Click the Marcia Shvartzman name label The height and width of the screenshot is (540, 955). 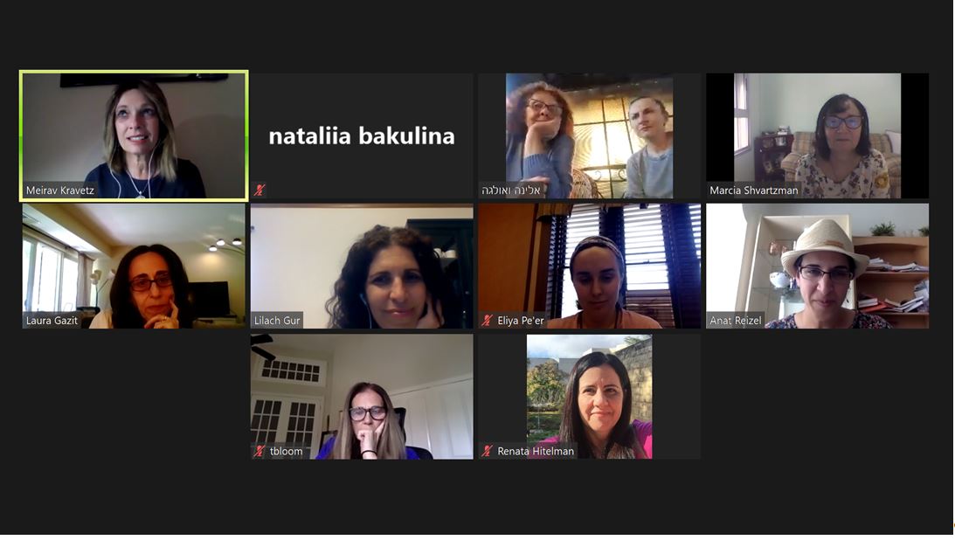pos(753,190)
